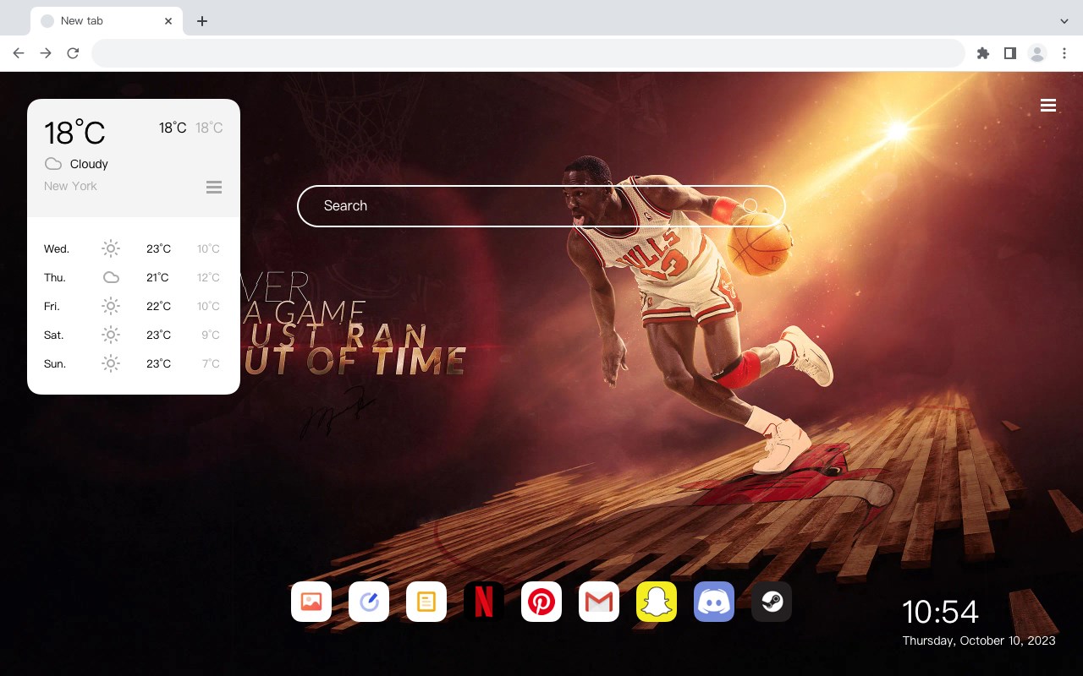1083x676 pixels.
Task: Open the hamburger menu at top right of page
Action: (1048, 106)
